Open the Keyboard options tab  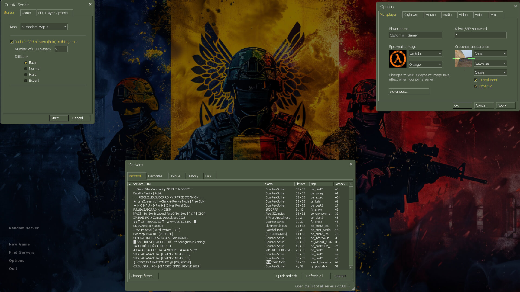pos(411,15)
